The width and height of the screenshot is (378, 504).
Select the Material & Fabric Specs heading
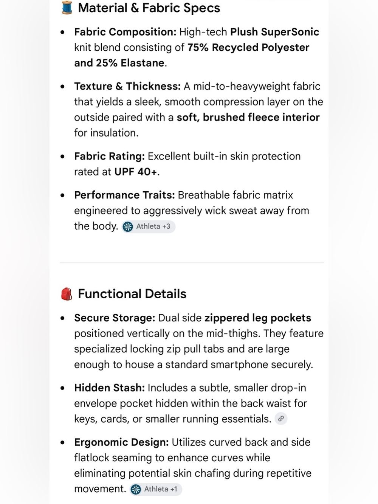(x=149, y=8)
